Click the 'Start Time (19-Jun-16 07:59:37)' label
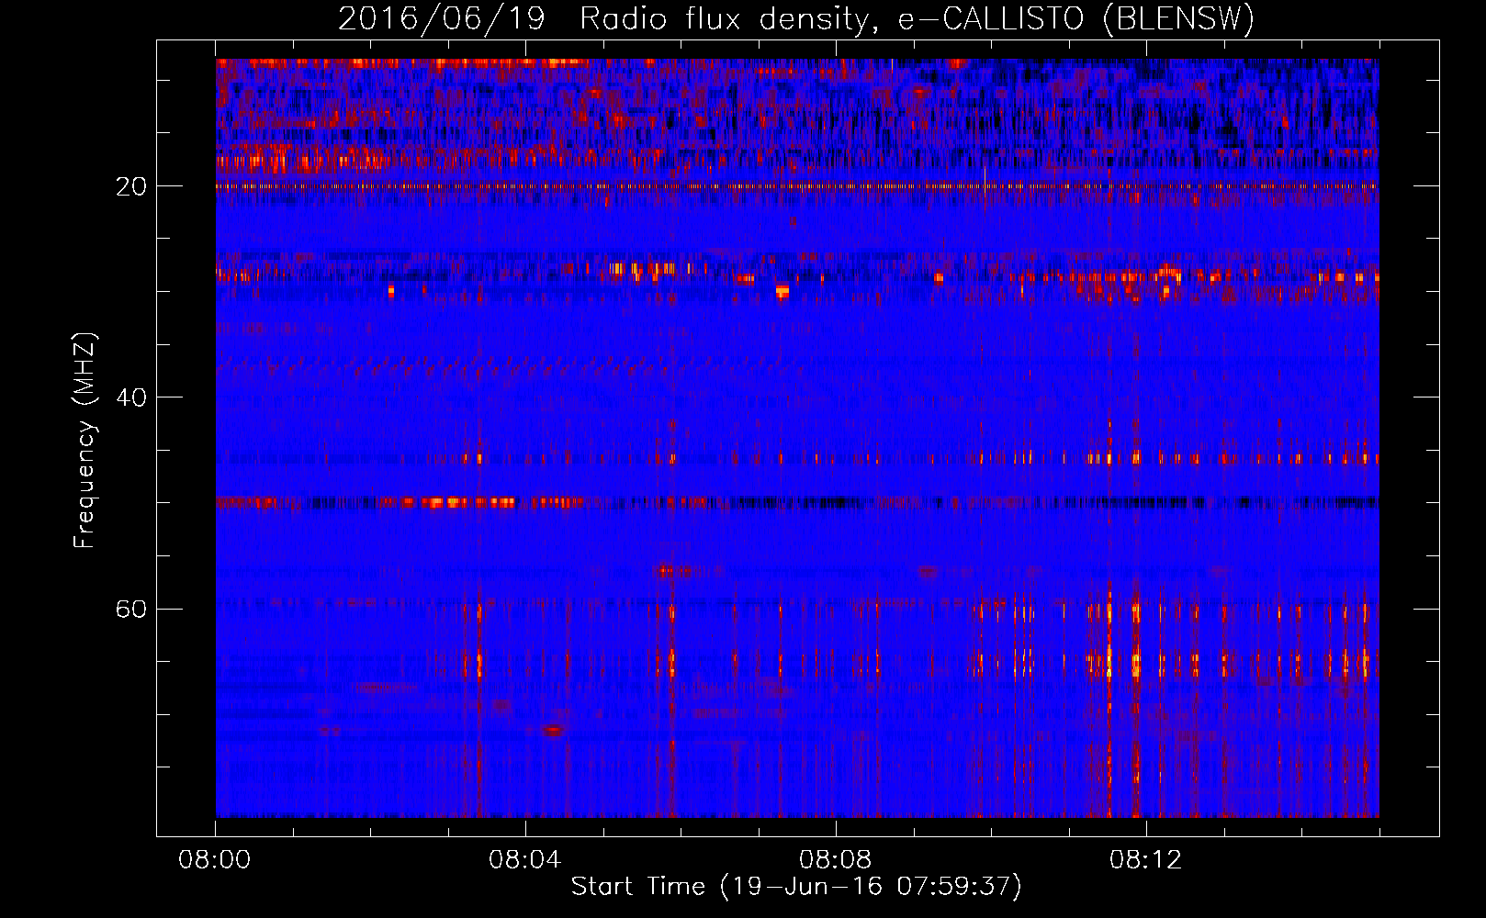Viewport: 1486px width, 918px height. (x=796, y=887)
